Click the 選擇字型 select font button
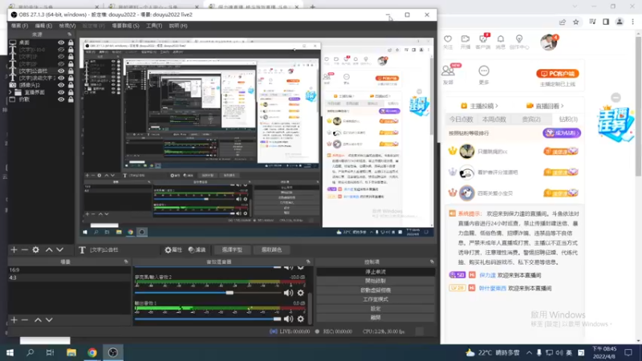The image size is (642, 361). pyautogui.click(x=232, y=249)
